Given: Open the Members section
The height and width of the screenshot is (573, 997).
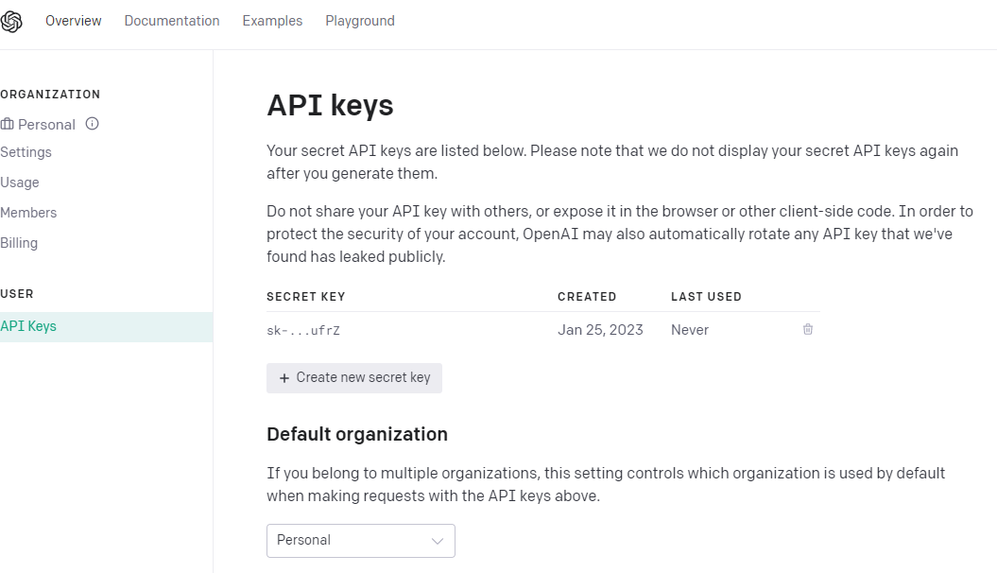Looking at the screenshot, I should pyautogui.click(x=28, y=213).
